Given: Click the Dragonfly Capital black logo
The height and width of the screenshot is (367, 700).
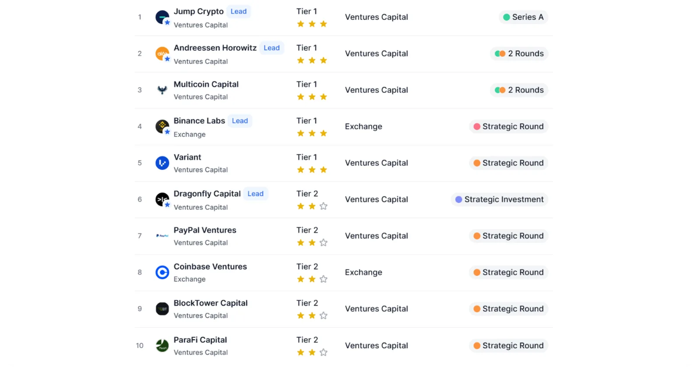Looking at the screenshot, I should 162,199.
